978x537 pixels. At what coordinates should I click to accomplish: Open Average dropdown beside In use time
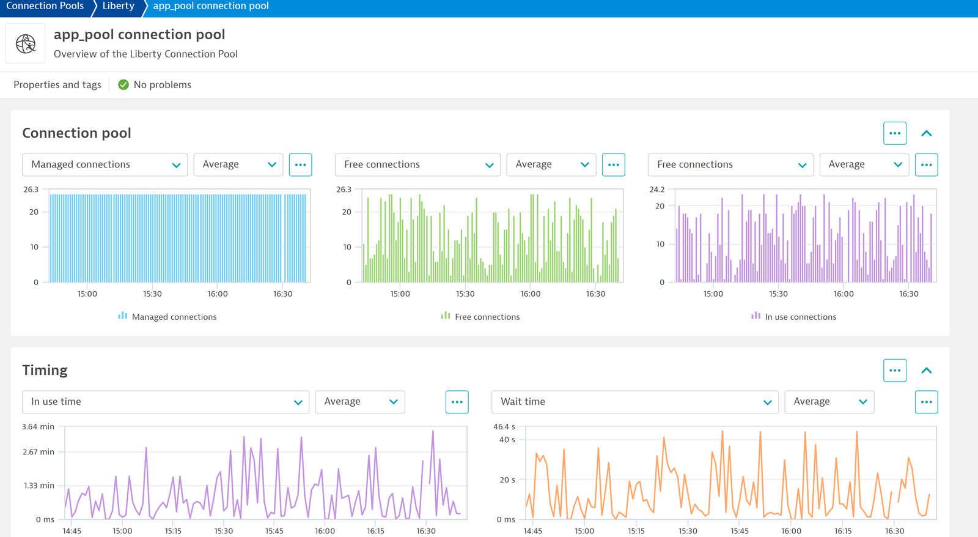pyautogui.click(x=360, y=402)
